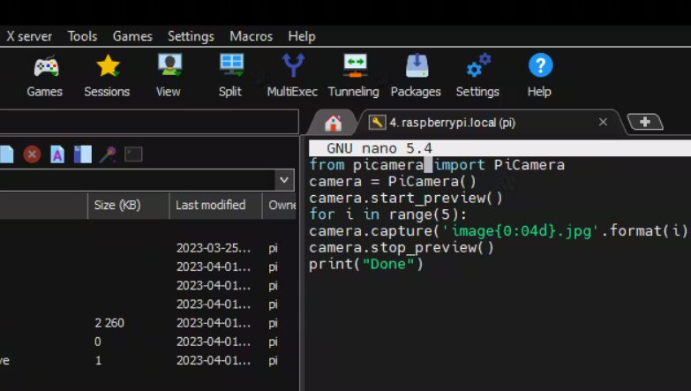Viewport: 691px width, 391px height.
Task: Click the Split terminal icon
Action: (230, 75)
